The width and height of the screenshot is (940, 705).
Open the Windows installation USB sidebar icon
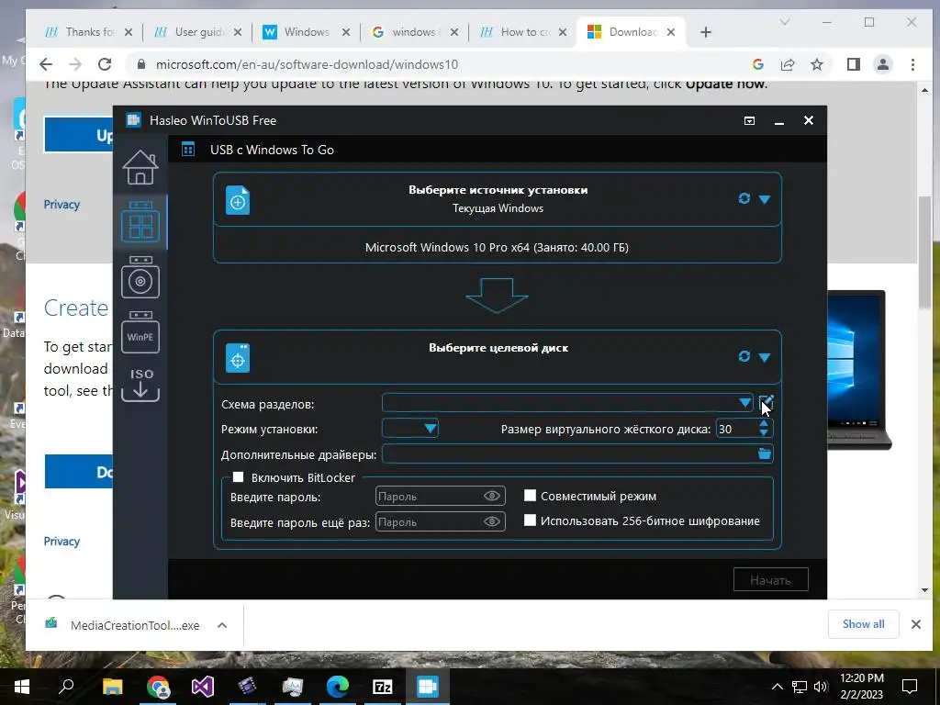[140, 277]
